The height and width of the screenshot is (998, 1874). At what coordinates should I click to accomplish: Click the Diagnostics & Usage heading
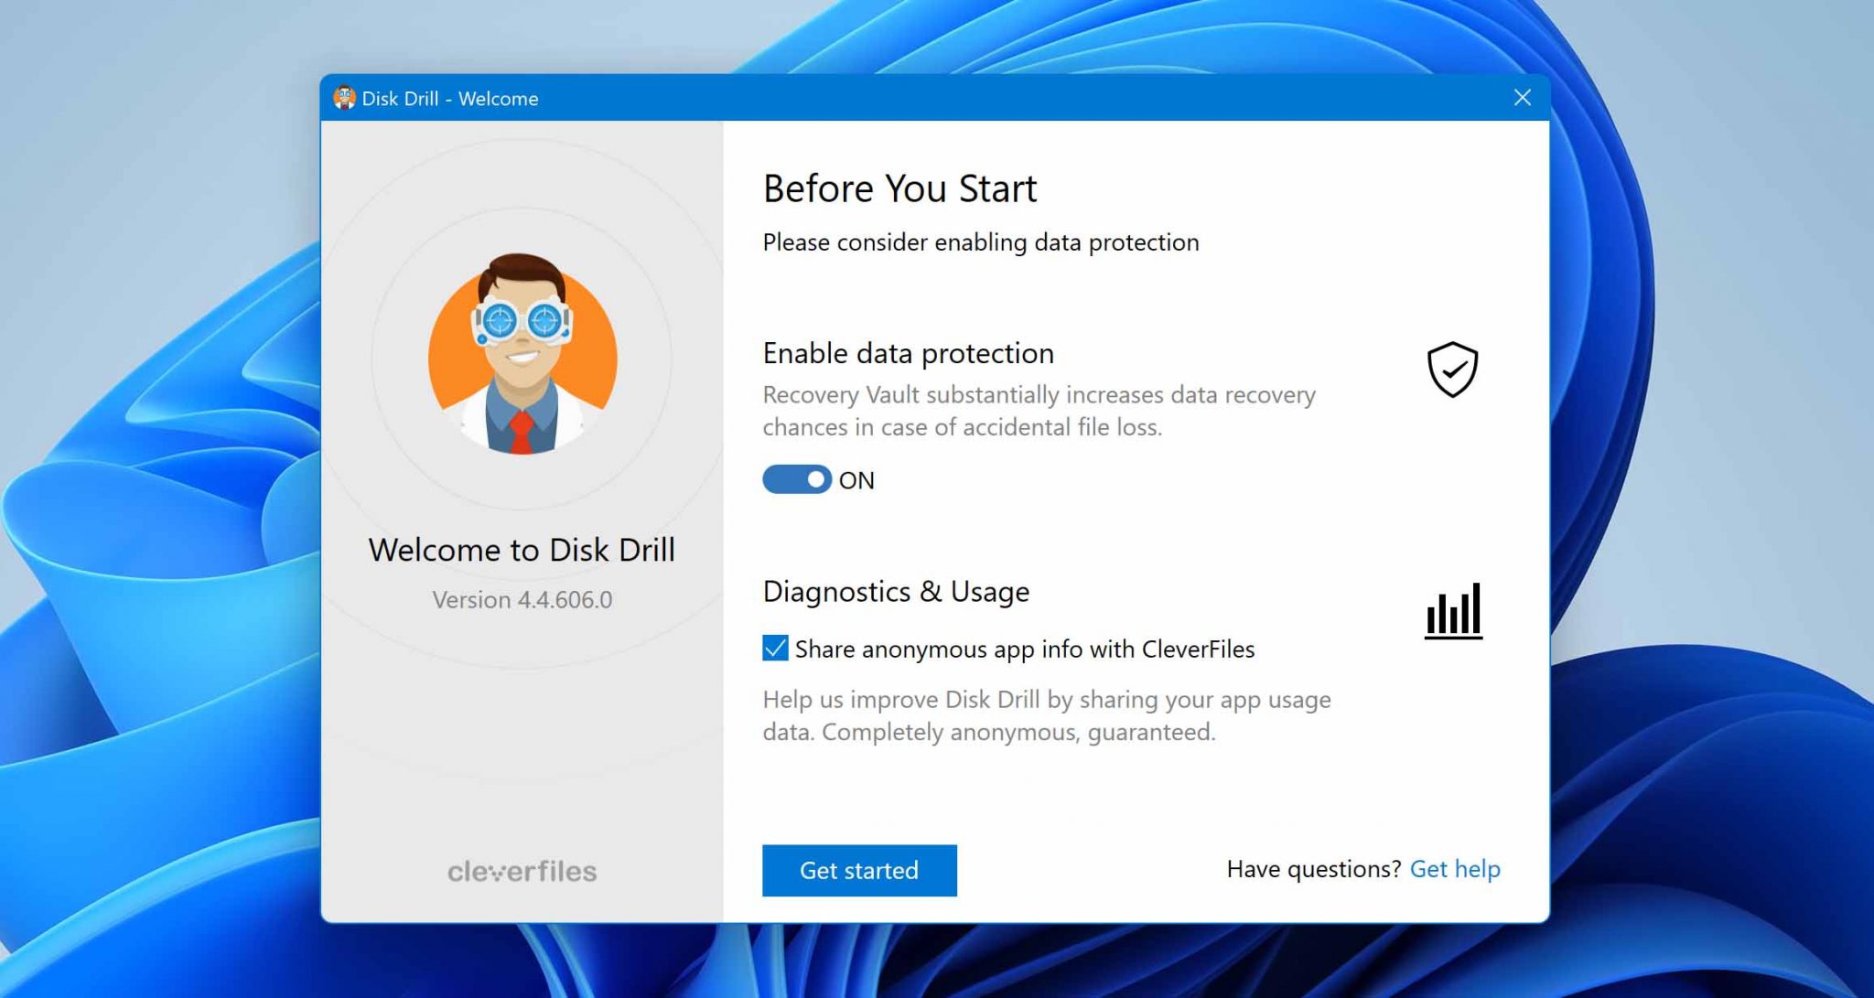click(896, 592)
